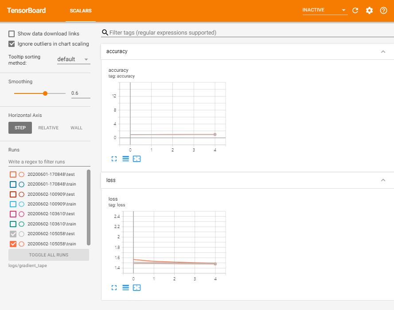Click the logs/gradient_tape path text
This screenshot has height=310, width=394.
pyautogui.click(x=27, y=266)
